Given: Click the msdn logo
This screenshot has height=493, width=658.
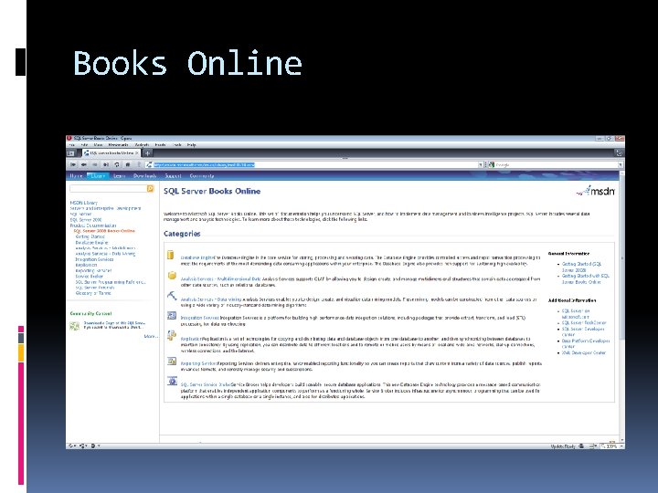Looking at the screenshot, I should pyautogui.click(x=596, y=191).
